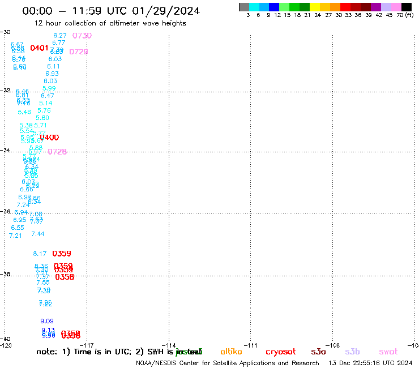This screenshot has height=368, width=419.
Task: Click the light green swatch in the scale
Action: [284, 7]
